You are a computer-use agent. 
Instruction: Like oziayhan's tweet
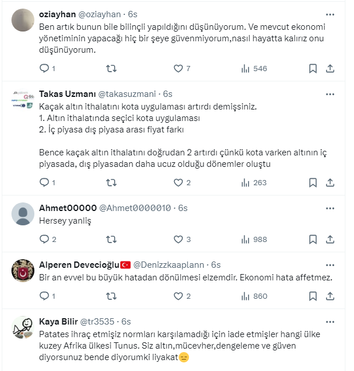coord(178,69)
